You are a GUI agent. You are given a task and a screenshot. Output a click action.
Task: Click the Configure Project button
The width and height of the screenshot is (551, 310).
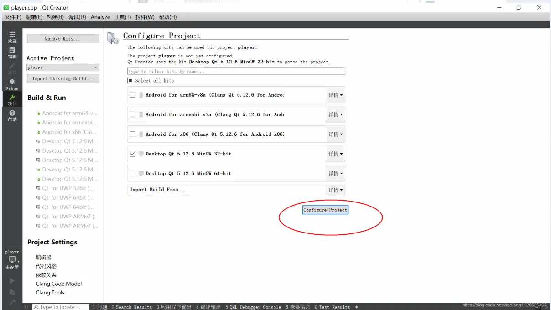325,210
